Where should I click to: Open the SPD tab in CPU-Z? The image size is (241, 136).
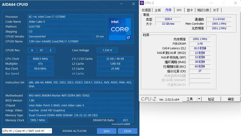point(179,10)
